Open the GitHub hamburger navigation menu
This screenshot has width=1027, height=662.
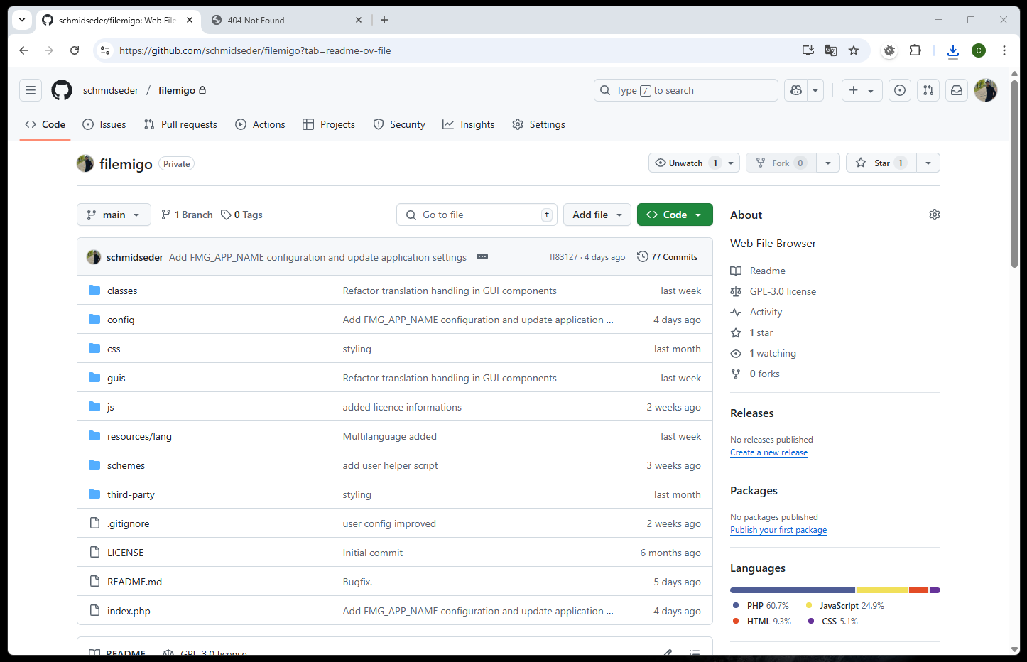pos(31,90)
